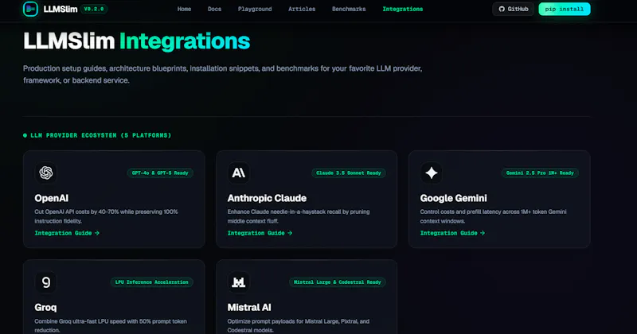Image resolution: width=637 pixels, height=334 pixels.
Task: Click the Claude needle-in-a-haystack description text
Action: 299,216
